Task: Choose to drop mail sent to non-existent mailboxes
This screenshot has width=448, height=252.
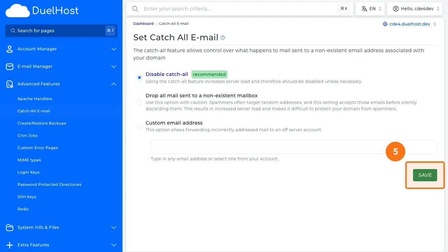Action: tap(139, 102)
